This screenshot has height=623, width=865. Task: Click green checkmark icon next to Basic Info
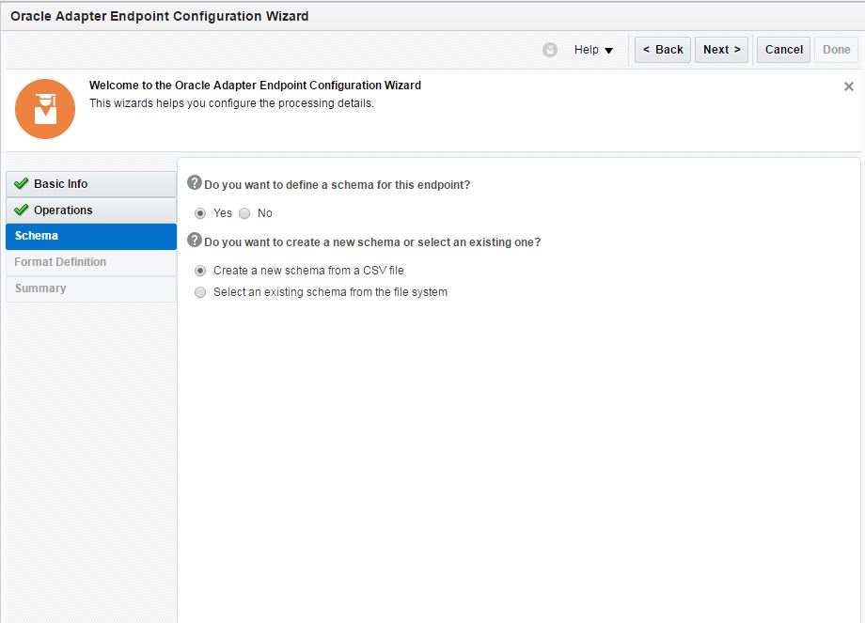click(x=22, y=184)
